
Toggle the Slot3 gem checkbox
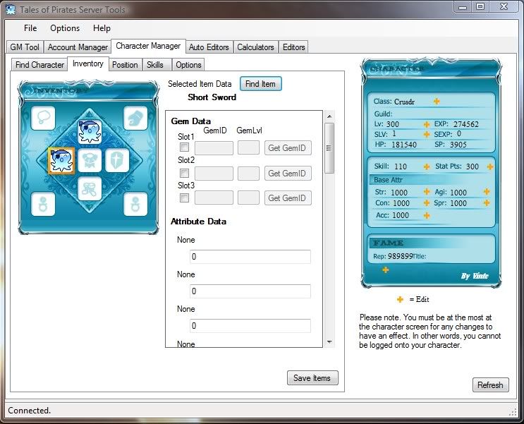(184, 198)
